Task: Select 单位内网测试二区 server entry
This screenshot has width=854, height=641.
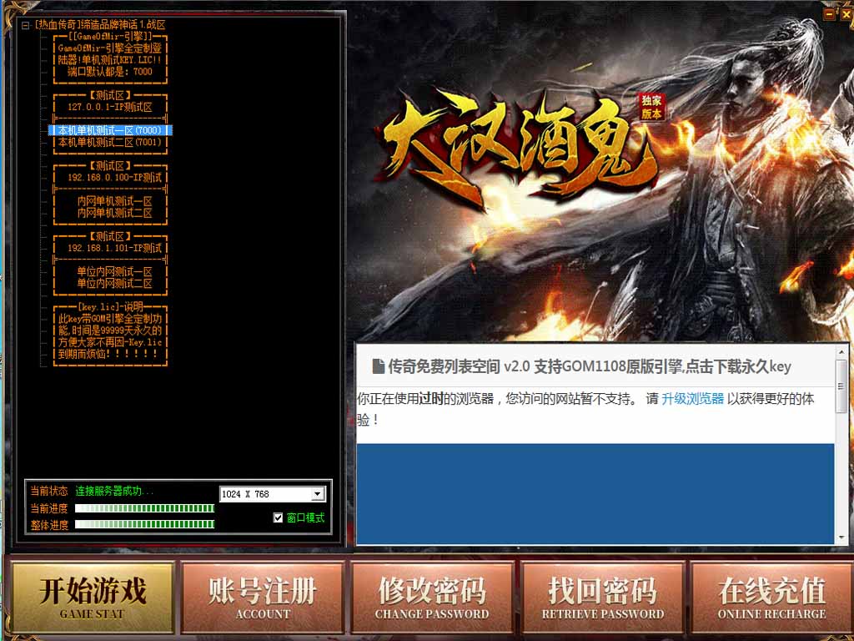Action: coord(114,283)
